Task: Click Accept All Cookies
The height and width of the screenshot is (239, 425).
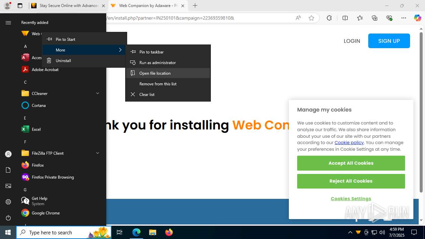Action: click(351, 163)
